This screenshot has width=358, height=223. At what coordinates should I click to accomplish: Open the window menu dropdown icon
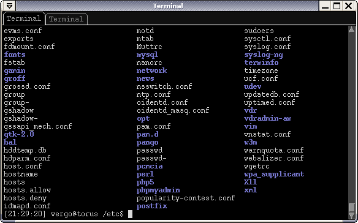pos(9,6)
